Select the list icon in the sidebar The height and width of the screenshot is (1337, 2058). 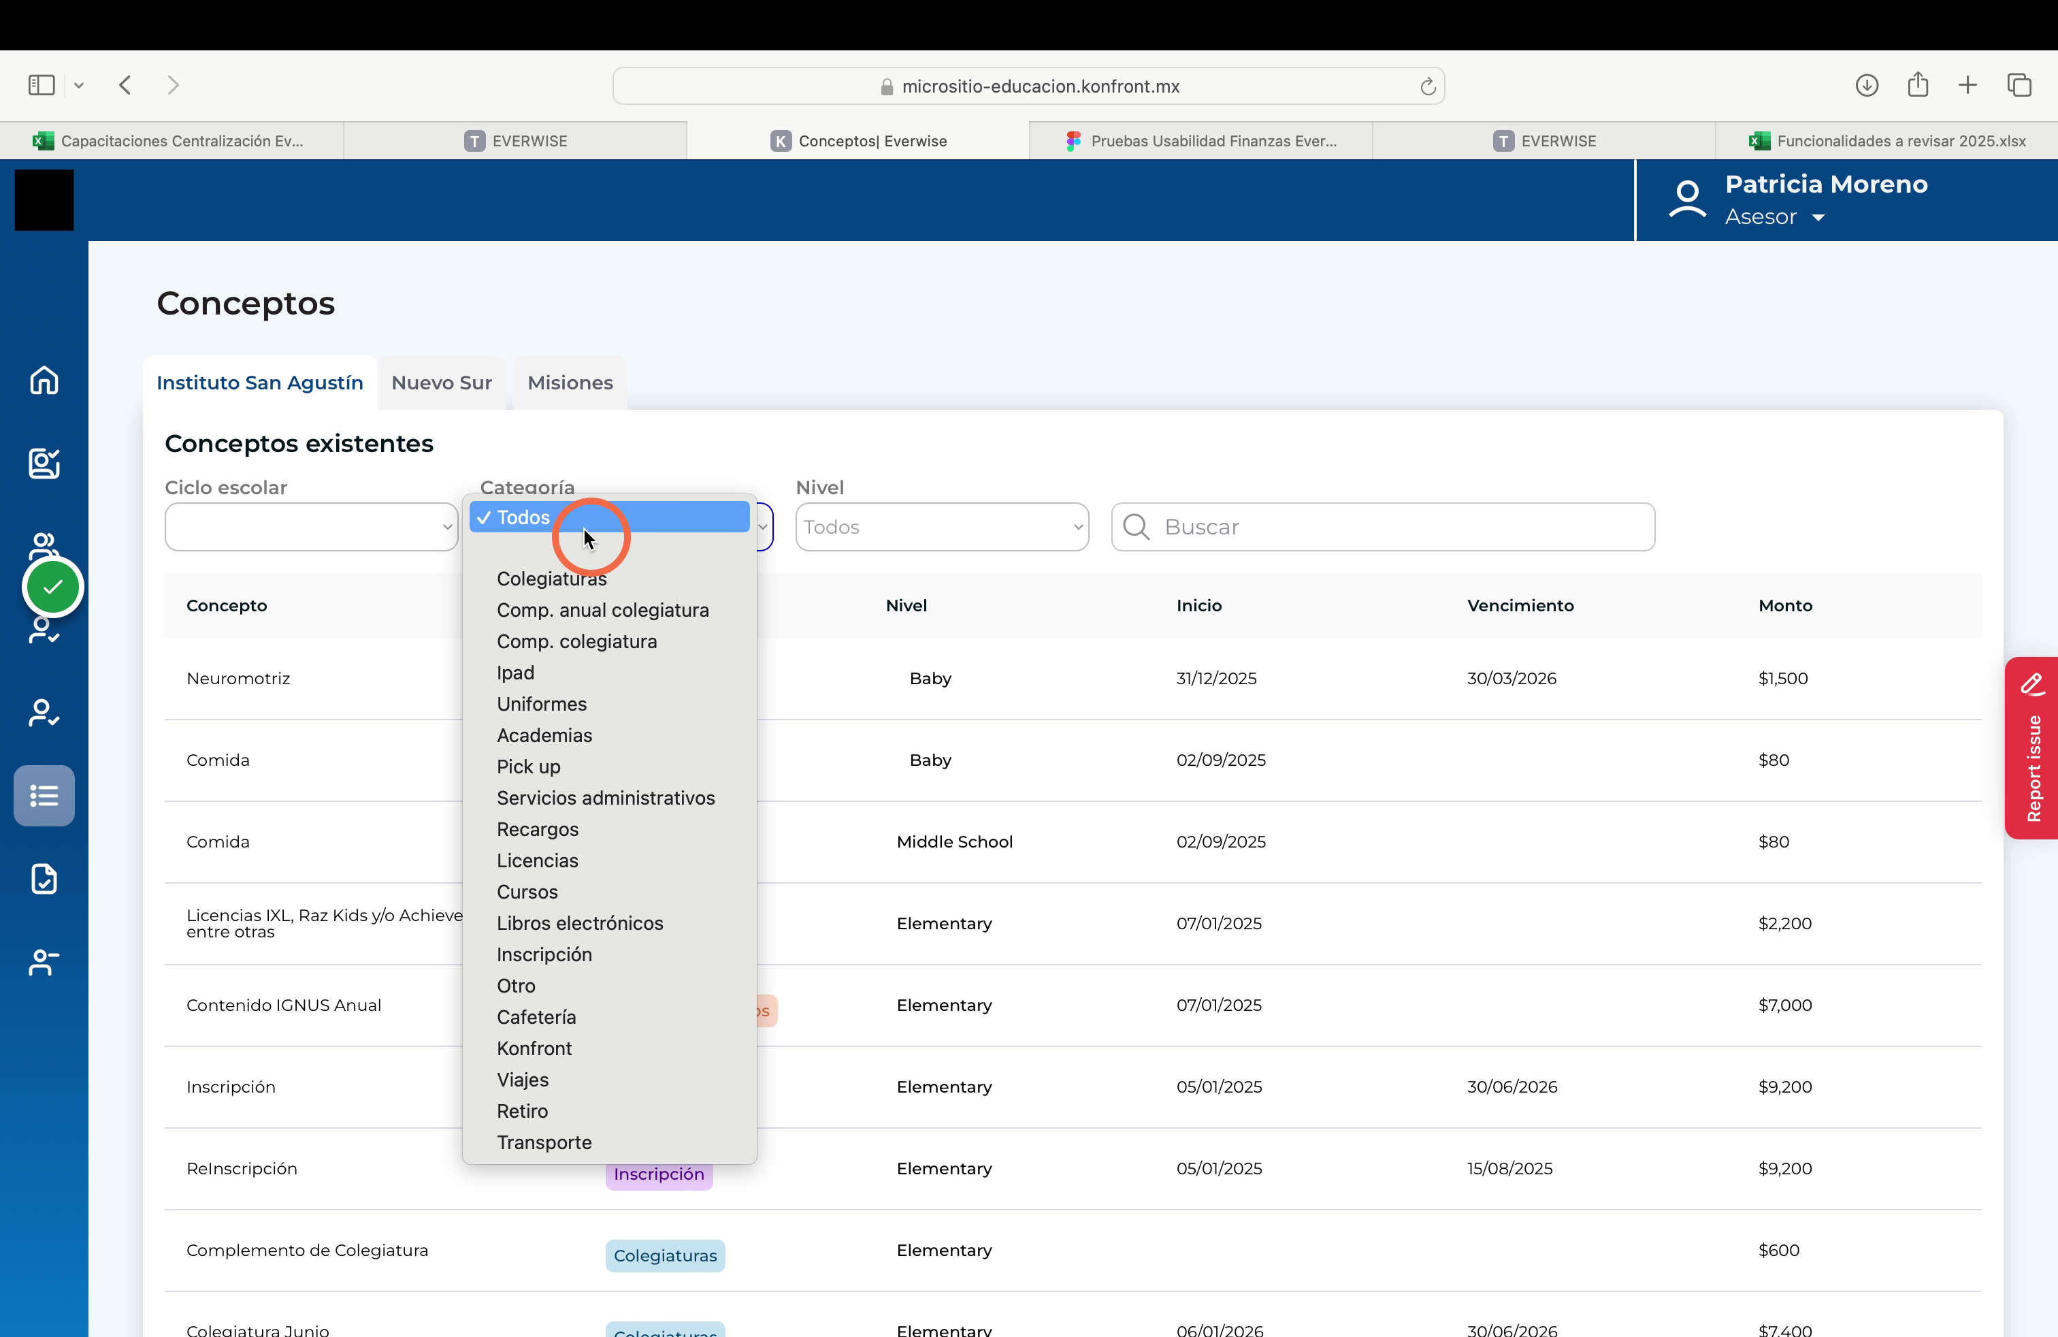tap(44, 794)
